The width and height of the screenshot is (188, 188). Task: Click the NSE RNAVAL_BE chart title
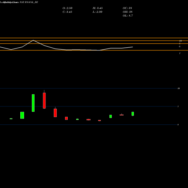(x=29, y=2)
